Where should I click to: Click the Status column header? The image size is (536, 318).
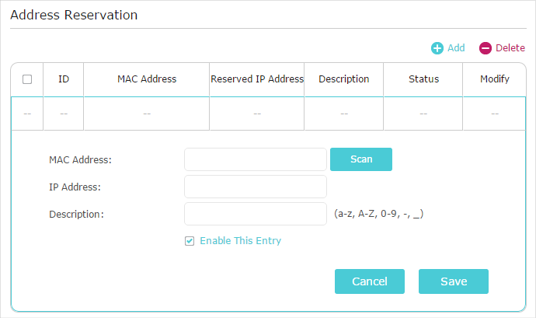(423, 79)
